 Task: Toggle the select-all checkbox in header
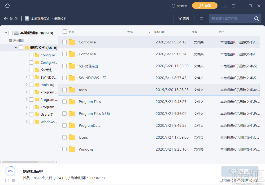point(64,31)
